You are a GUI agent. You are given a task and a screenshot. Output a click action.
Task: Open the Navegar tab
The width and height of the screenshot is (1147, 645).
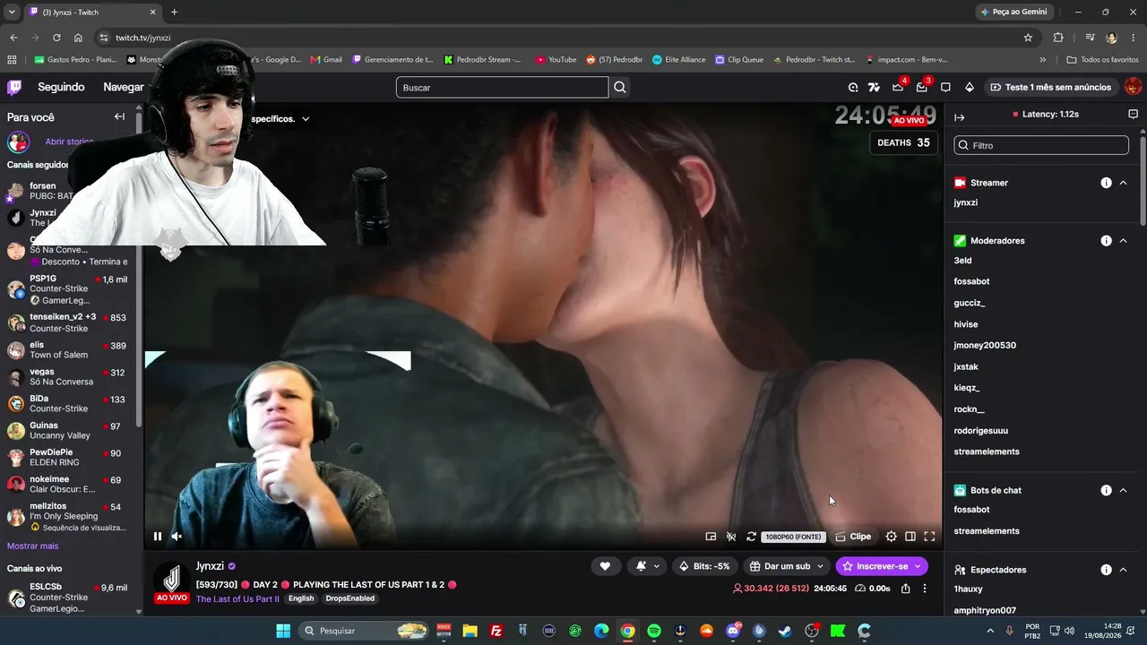(x=124, y=87)
